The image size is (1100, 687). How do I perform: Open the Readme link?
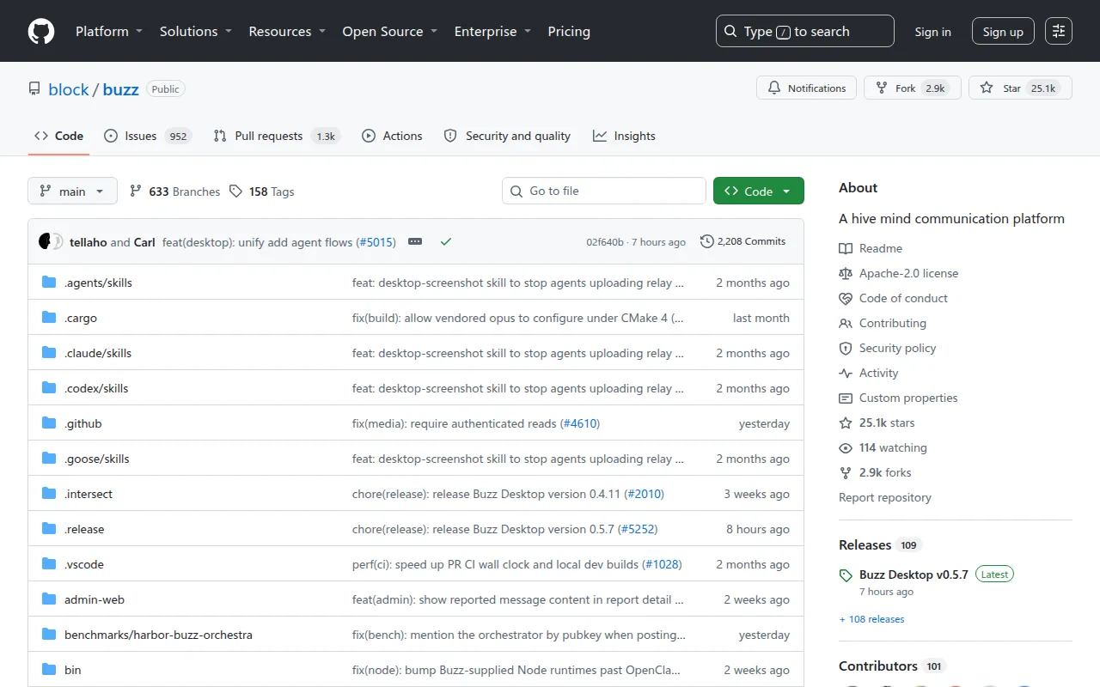871,248
